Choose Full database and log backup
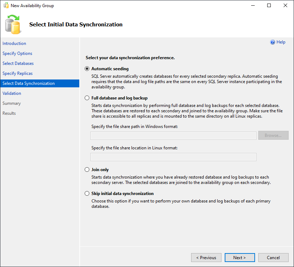The image size is (294, 267). [x=87, y=98]
